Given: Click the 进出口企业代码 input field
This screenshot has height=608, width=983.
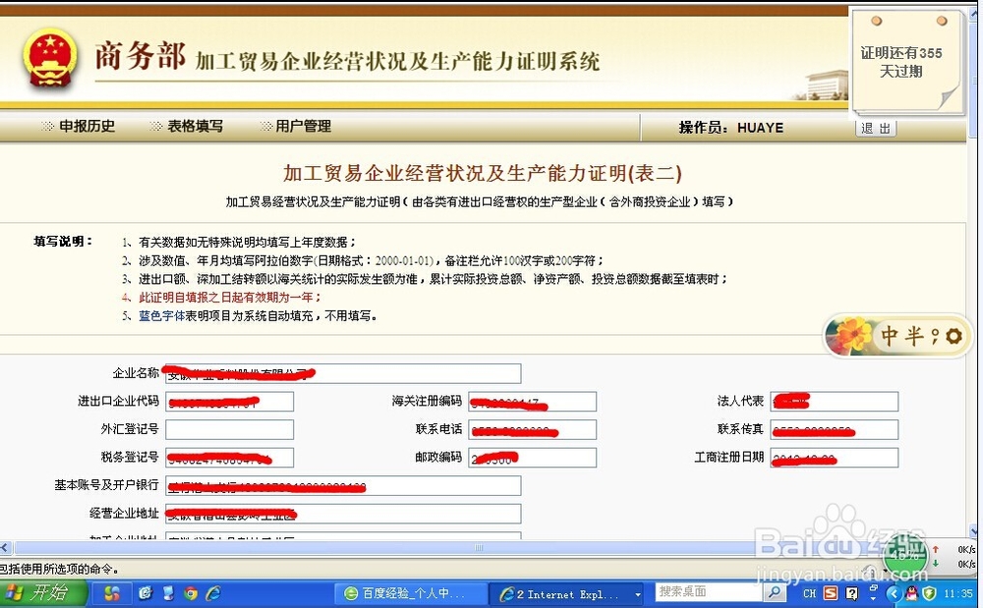Looking at the screenshot, I should (229, 402).
